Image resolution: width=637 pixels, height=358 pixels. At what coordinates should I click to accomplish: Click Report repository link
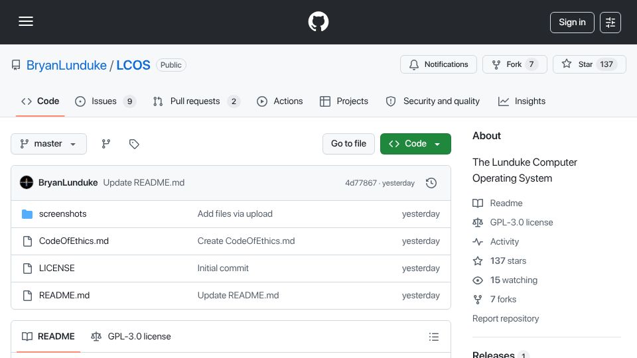pos(506,319)
